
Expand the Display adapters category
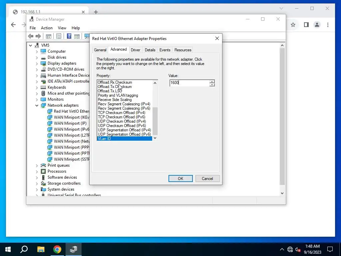37,63
